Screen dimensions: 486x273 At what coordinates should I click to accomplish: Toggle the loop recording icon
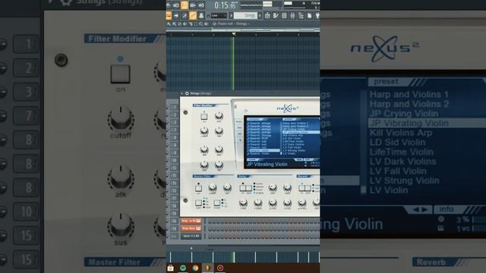pos(200,5)
